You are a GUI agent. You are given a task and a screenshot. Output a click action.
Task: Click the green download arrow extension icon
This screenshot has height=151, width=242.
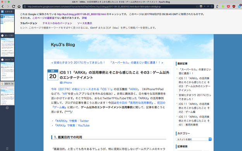[x=223, y=7]
